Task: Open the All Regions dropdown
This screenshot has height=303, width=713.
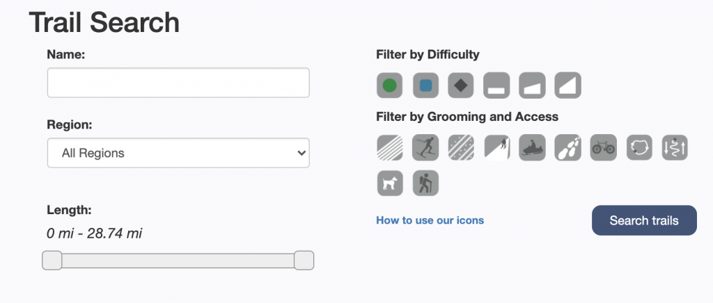Action: coord(178,153)
